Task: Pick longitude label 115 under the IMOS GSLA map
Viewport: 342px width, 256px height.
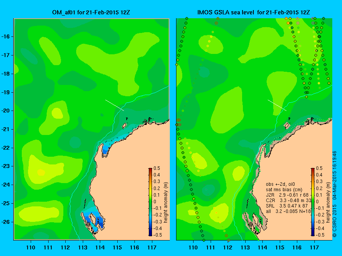Action: click(x=279, y=247)
